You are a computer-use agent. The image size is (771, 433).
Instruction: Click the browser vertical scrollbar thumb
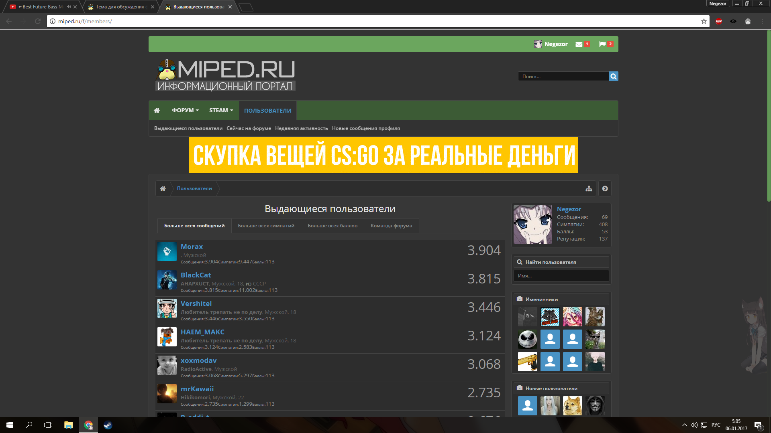tap(769, 116)
